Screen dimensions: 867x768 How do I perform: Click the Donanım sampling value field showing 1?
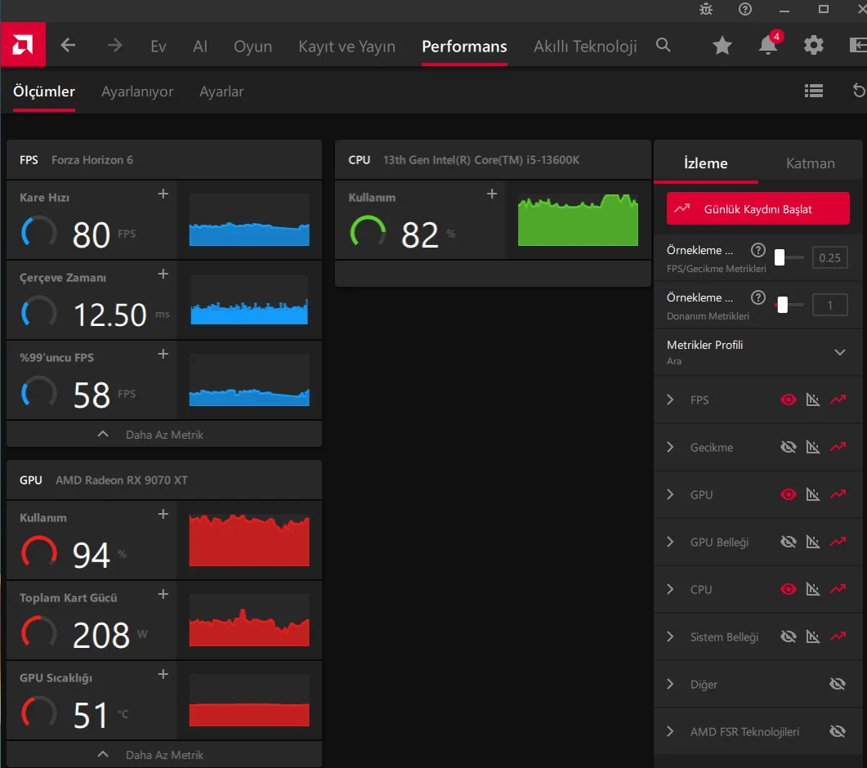(x=829, y=306)
